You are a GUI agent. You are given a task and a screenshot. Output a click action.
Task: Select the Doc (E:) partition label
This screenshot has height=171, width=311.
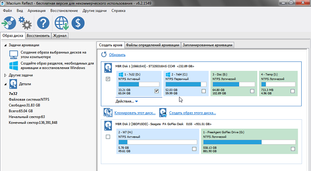(220, 74)
